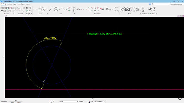The width and height of the screenshot is (184, 103).
Task: Toggle the bottom panel collapse arrow
Action: [93, 99]
